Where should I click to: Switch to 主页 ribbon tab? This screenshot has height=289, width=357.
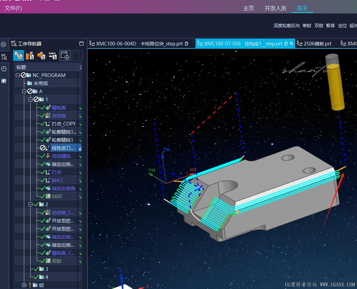click(248, 8)
